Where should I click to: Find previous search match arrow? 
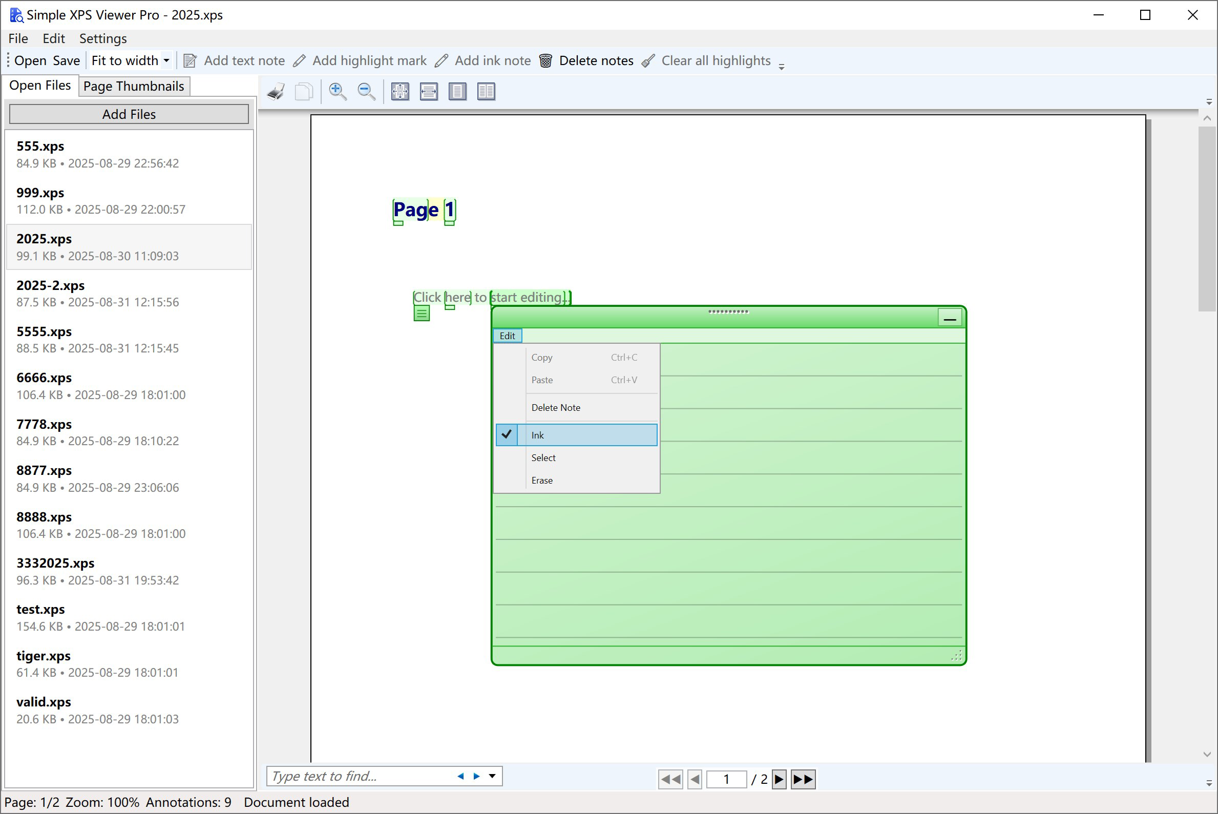(x=460, y=777)
